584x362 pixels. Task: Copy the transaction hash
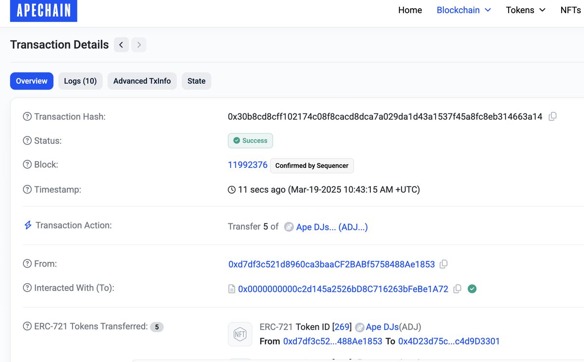click(552, 116)
